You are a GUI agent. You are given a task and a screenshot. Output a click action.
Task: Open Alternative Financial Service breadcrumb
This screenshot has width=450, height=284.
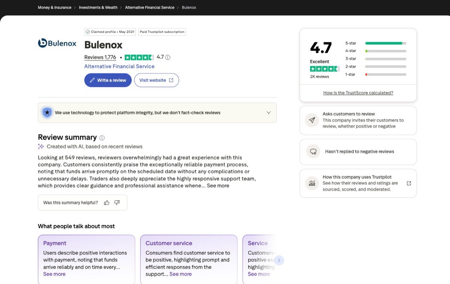pyautogui.click(x=150, y=7)
